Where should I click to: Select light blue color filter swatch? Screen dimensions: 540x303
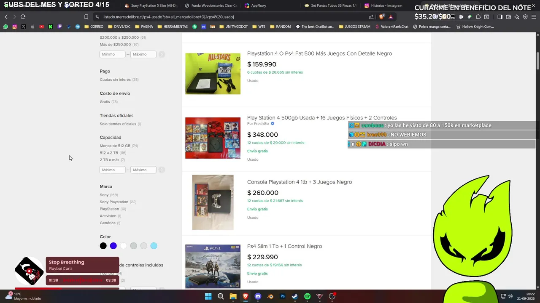(x=154, y=246)
